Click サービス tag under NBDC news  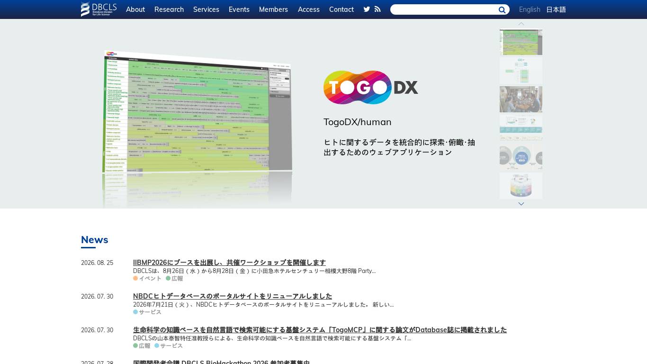tap(147, 312)
